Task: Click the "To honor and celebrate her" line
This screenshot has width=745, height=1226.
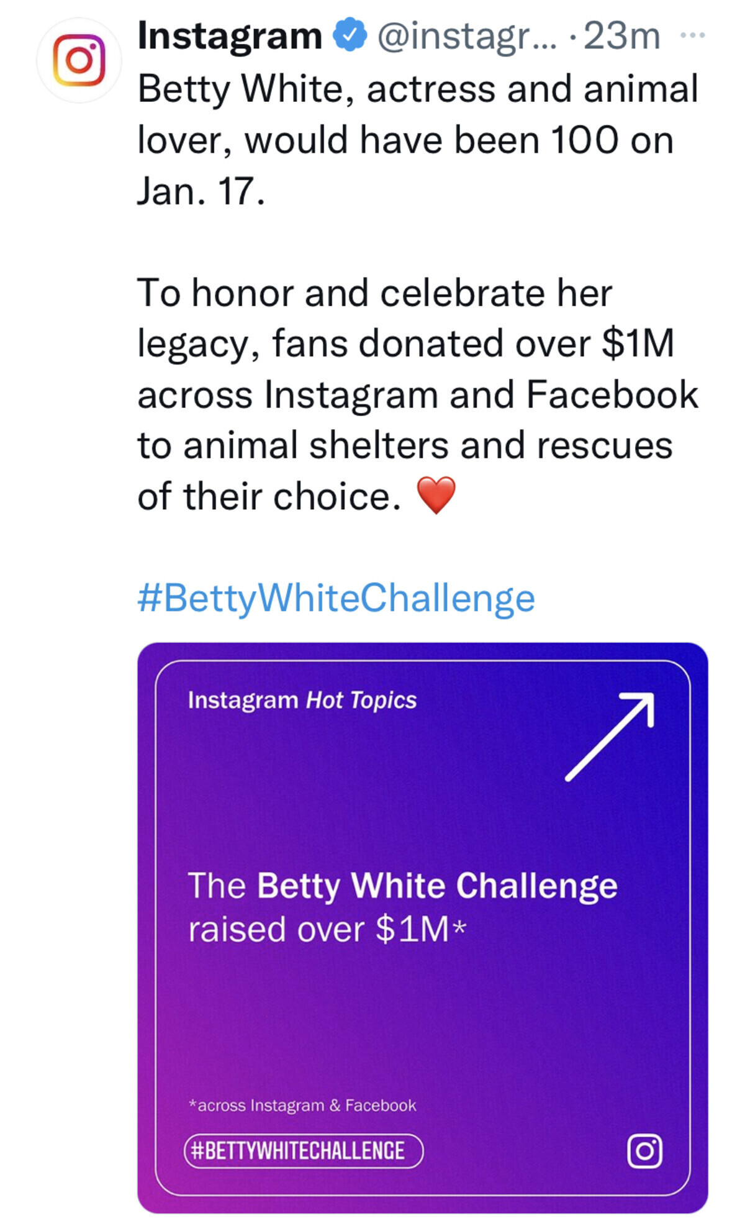Action: [x=374, y=293]
